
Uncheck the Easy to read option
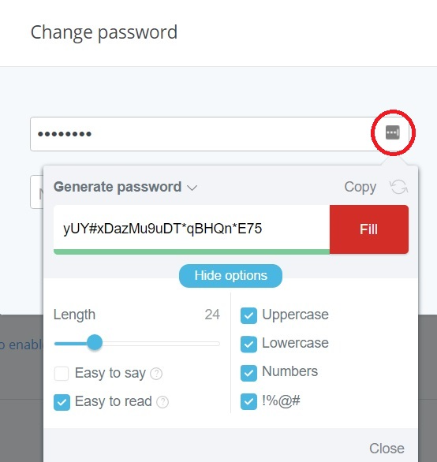tap(62, 402)
